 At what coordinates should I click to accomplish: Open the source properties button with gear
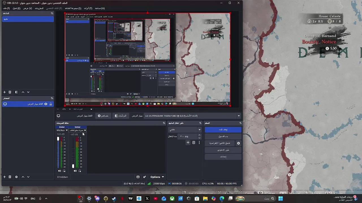click(x=103, y=116)
